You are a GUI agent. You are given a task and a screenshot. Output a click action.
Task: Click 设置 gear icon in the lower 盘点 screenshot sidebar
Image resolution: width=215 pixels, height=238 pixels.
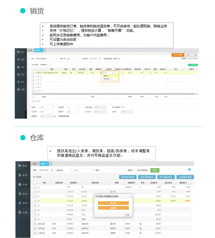20,212
